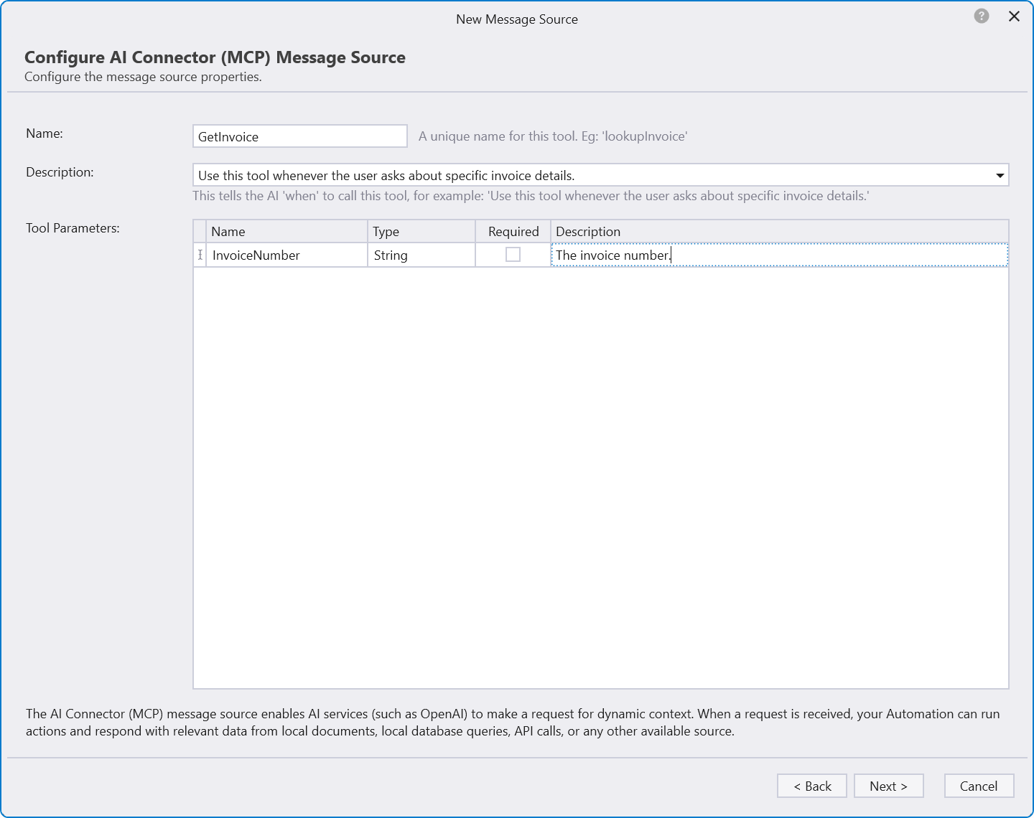The image size is (1034, 818).
Task: Proceed with the Next button
Action: pos(888,786)
